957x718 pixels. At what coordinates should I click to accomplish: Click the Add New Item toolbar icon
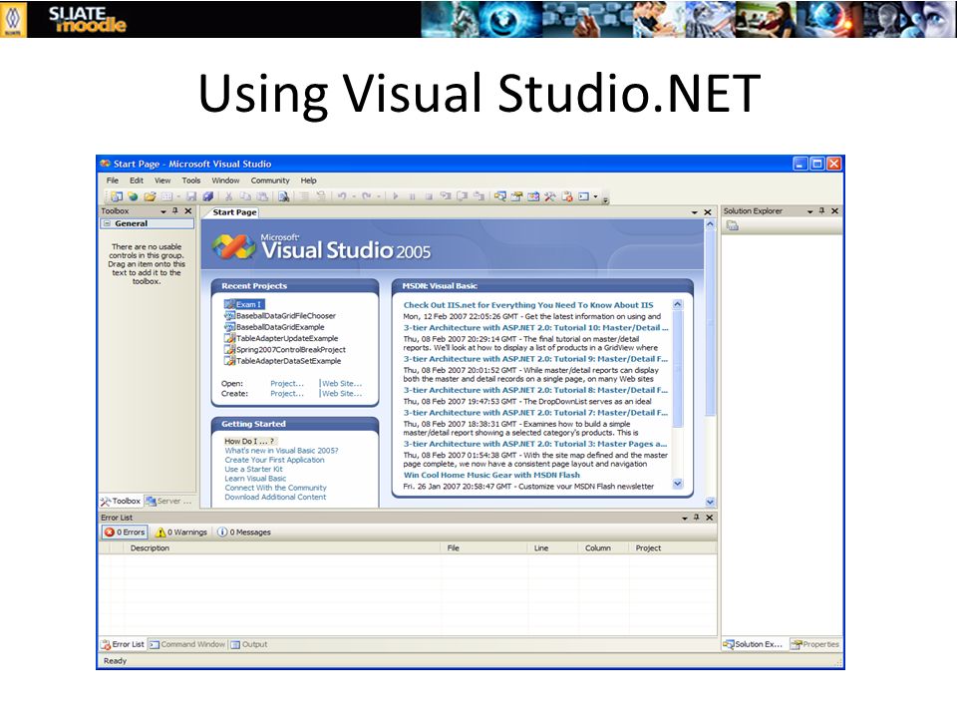(166, 196)
